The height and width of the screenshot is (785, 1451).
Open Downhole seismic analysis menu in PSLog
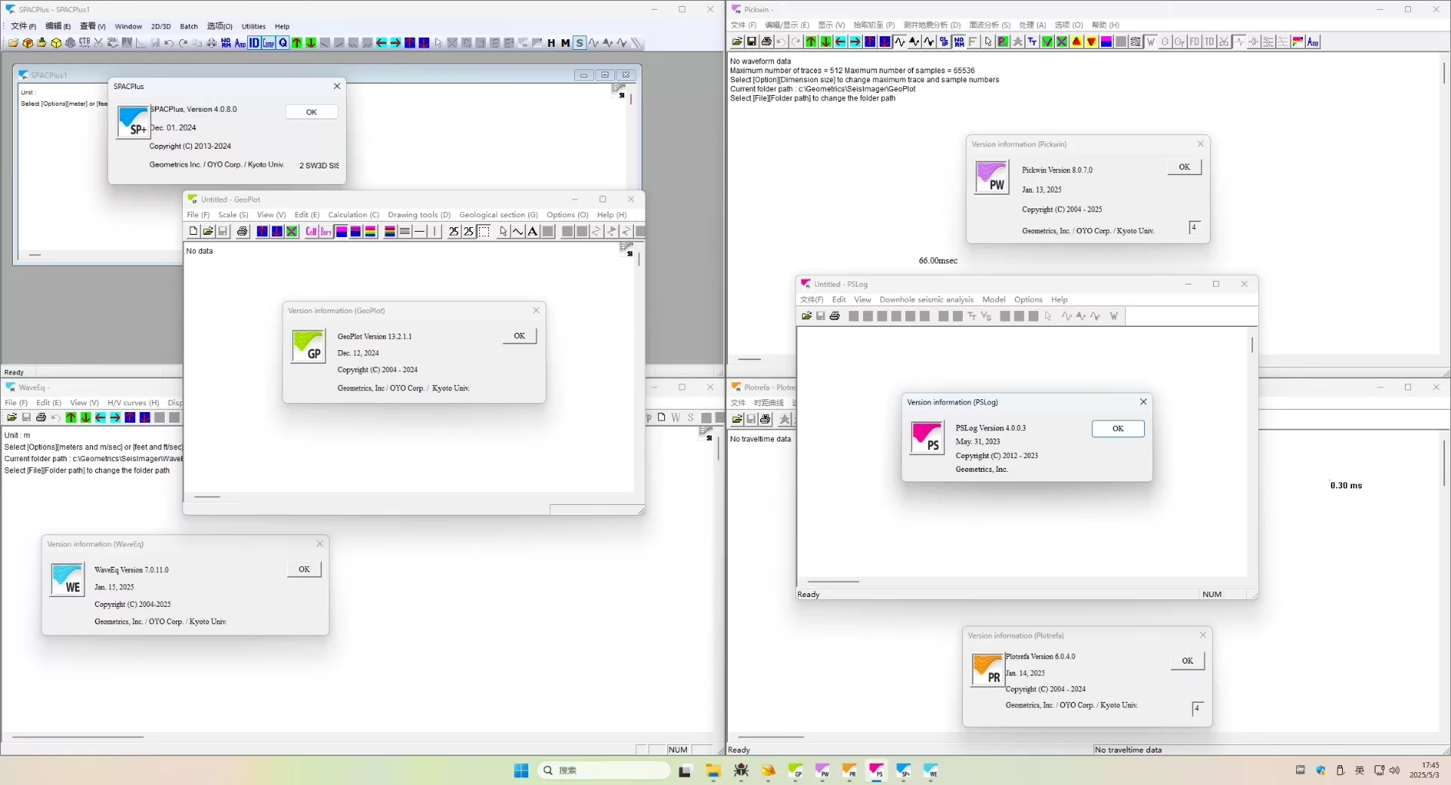tap(927, 300)
